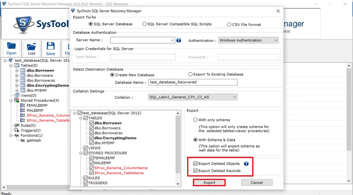Collapse the Stored Procedures(4) tree node
This screenshot has width=353, height=195.
tap(11, 100)
